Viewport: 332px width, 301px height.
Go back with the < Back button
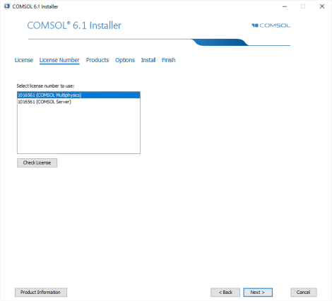pyautogui.click(x=225, y=293)
